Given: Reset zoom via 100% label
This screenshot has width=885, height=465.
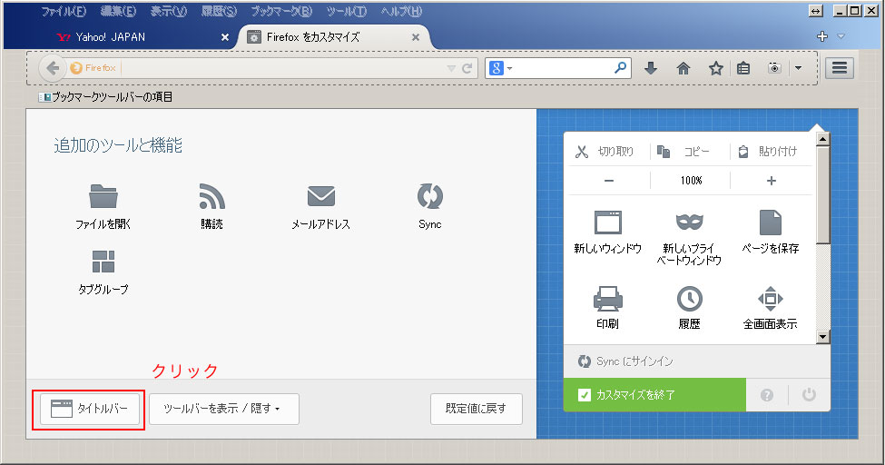Looking at the screenshot, I should (691, 181).
